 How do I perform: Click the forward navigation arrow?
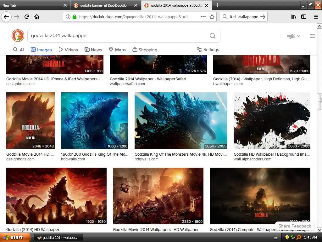(17, 17)
